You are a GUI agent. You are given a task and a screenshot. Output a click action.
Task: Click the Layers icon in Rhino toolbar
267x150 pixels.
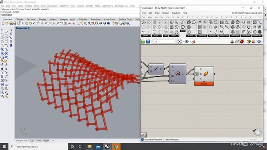coord(93,23)
